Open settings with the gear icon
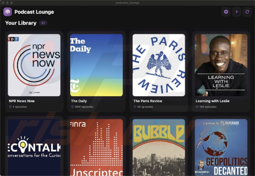The image size is (255, 176). (226, 12)
